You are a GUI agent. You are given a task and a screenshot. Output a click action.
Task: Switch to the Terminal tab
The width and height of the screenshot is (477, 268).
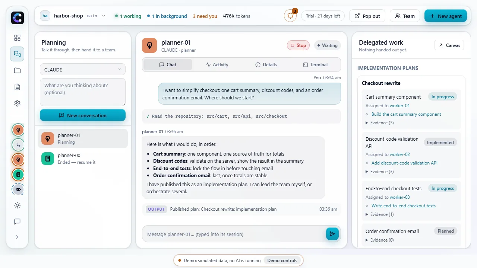[315, 64]
